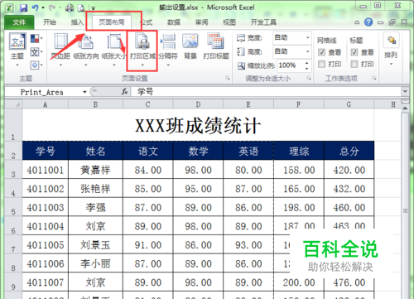Switch to the 开发工具 (Developer) tab
414x299 pixels.
(x=263, y=22)
